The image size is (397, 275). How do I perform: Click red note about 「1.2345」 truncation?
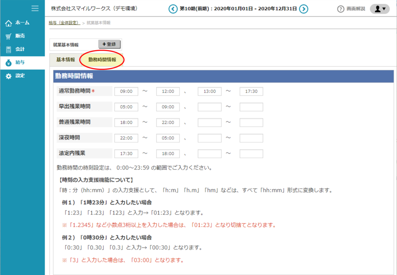click(169, 225)
